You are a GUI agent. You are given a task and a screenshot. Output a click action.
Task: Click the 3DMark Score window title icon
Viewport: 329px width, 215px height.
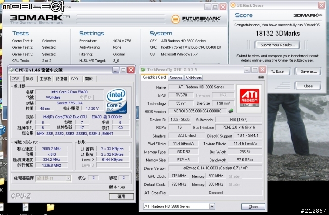(233, 5)
